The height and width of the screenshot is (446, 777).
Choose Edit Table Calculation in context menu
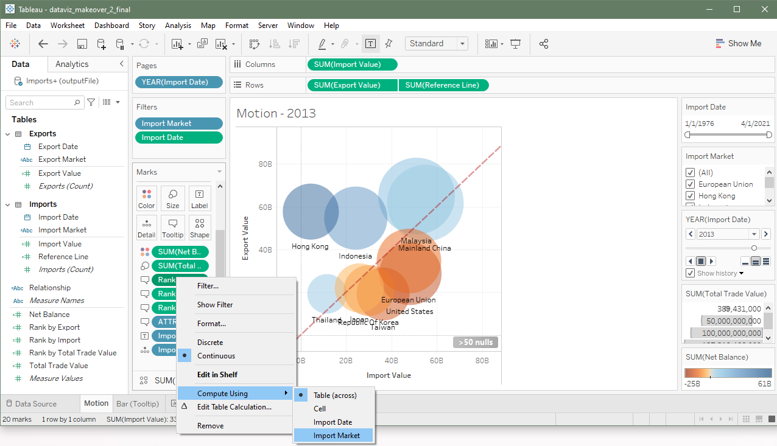coord(234,407)
